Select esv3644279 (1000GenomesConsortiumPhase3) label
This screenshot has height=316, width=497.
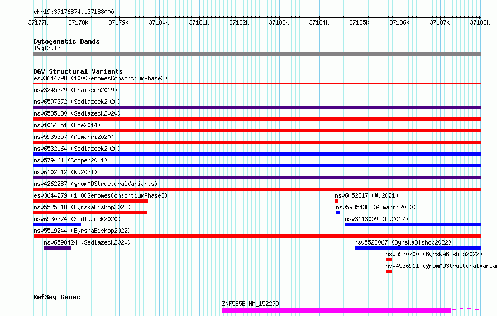101,195
